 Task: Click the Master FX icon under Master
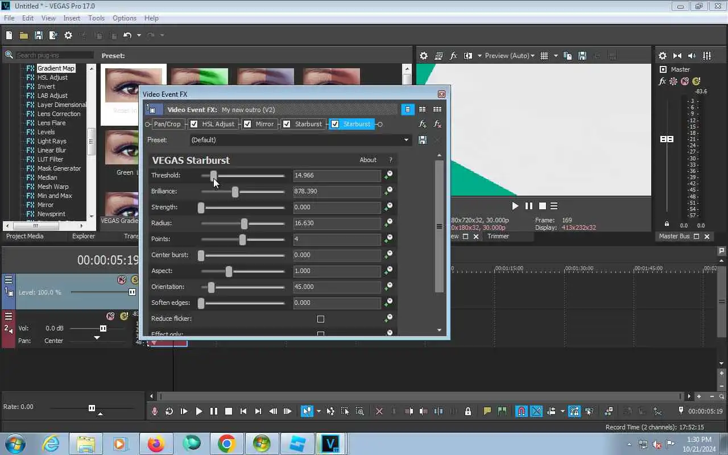click(x=663, y=81)
